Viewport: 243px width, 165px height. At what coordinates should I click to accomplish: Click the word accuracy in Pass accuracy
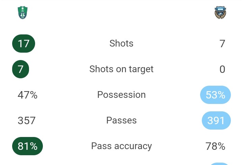pyautogui.click(x=133, y=146)
